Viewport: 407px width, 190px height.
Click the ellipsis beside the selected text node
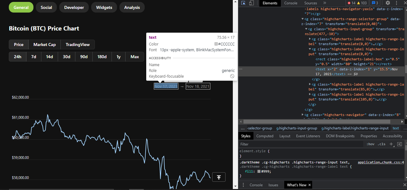[241, 69]
